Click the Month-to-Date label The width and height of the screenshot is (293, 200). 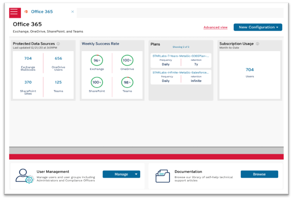click(229, 48)
